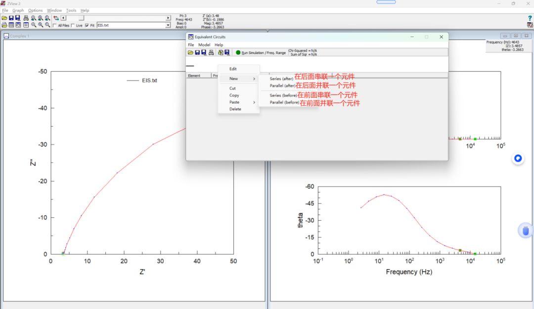Screen dimensions: 534x309
Task: Select Series (before) from the New submenu
Action: (283, 96)
